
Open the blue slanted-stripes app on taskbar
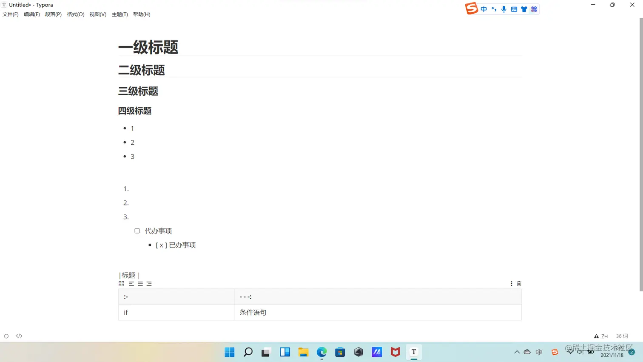[x=377, y=352]
